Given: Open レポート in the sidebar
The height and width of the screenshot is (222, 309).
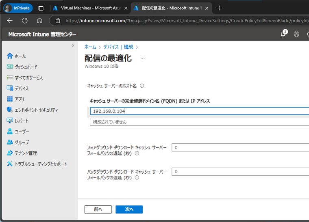Looking at the screenshot, I should pyautogui.click(x=18, y=121).
